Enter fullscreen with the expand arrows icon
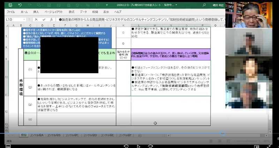Viewport: 279px width, 148px height. tap(269, 146)
